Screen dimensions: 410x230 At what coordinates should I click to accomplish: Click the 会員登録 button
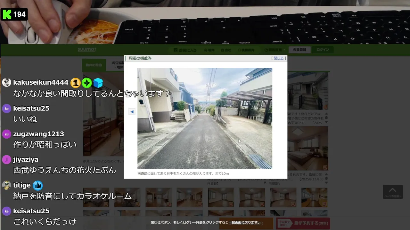[299, 50]
